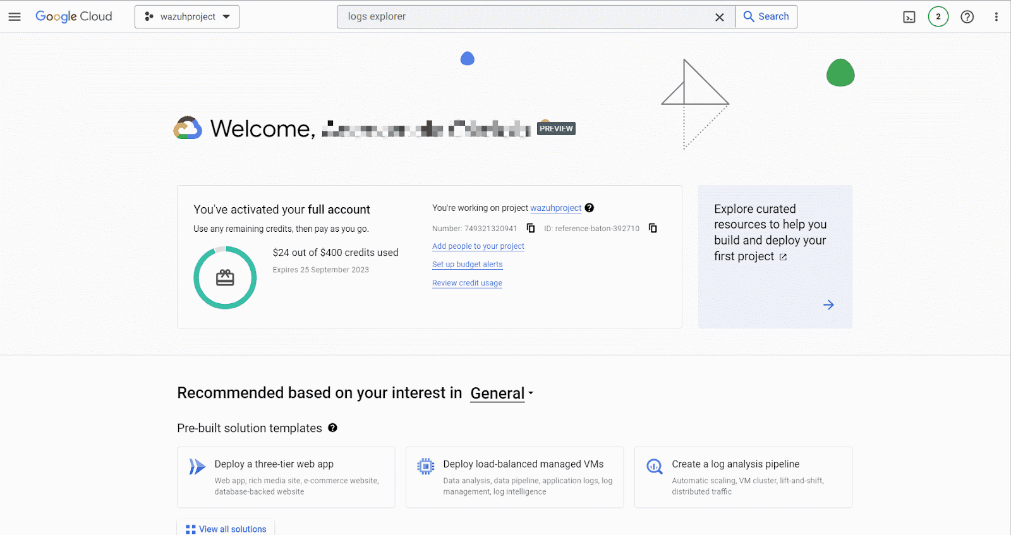This screenshot has height=535, width=1011.
Task: Open the three-dot settings menu
Action: [996, 17]
